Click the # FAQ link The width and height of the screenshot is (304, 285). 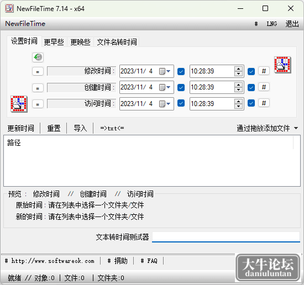[149, 261]
